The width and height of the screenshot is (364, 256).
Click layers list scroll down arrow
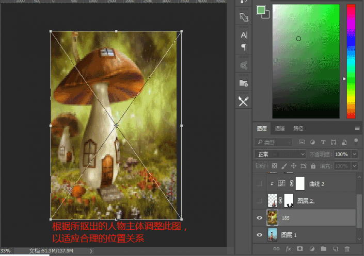point(359,239)
